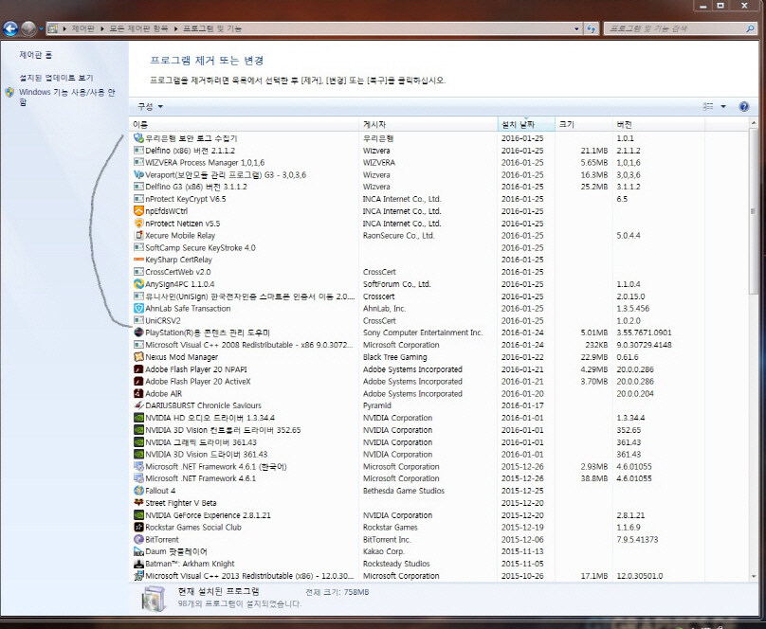Open the address bar history dropdown arrow
766x629 pixels.
point(577,28)
